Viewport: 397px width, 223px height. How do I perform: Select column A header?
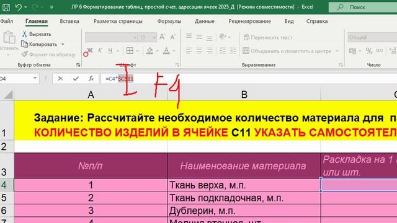pos(91,95)
